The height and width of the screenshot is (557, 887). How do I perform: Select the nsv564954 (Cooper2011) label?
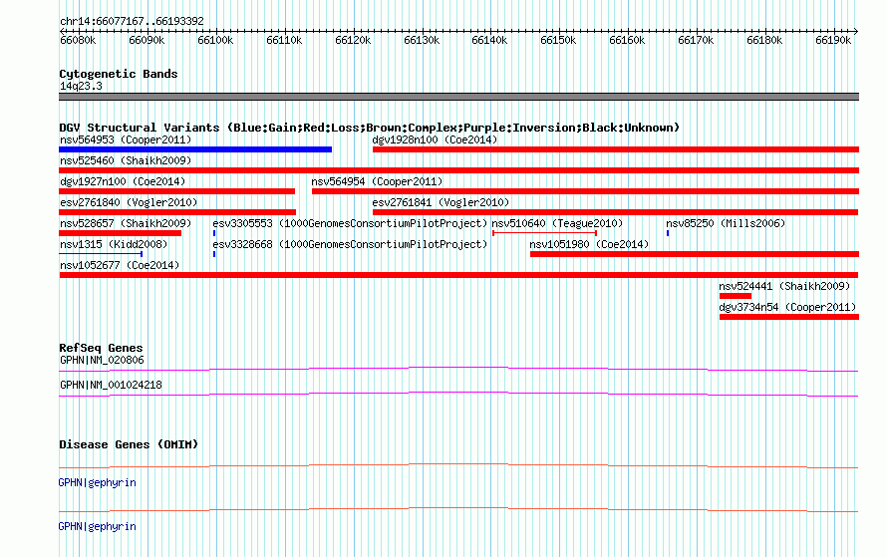pyautogui.click(x=377, y=181)
